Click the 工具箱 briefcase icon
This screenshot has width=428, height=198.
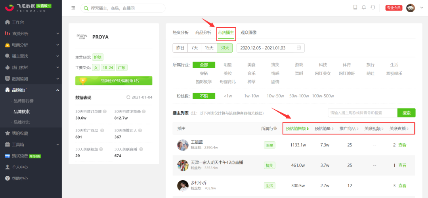[x=8, y=144]
